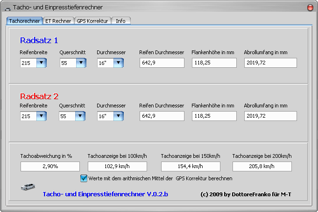Image resolution: width=318 pixels, height=212 pixels.
Task: Focus the Radsatz 2 Flankenhöhe in mm field
Action: 214,116
